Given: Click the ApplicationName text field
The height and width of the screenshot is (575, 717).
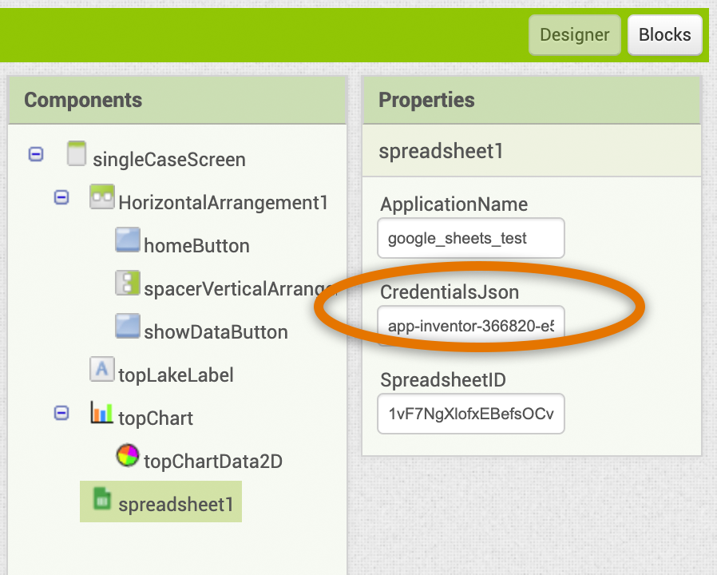Looking at the screenshot, I should 471,238.
